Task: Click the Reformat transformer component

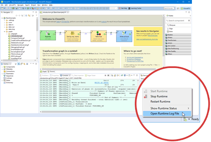Action: [x=99, y=36]
